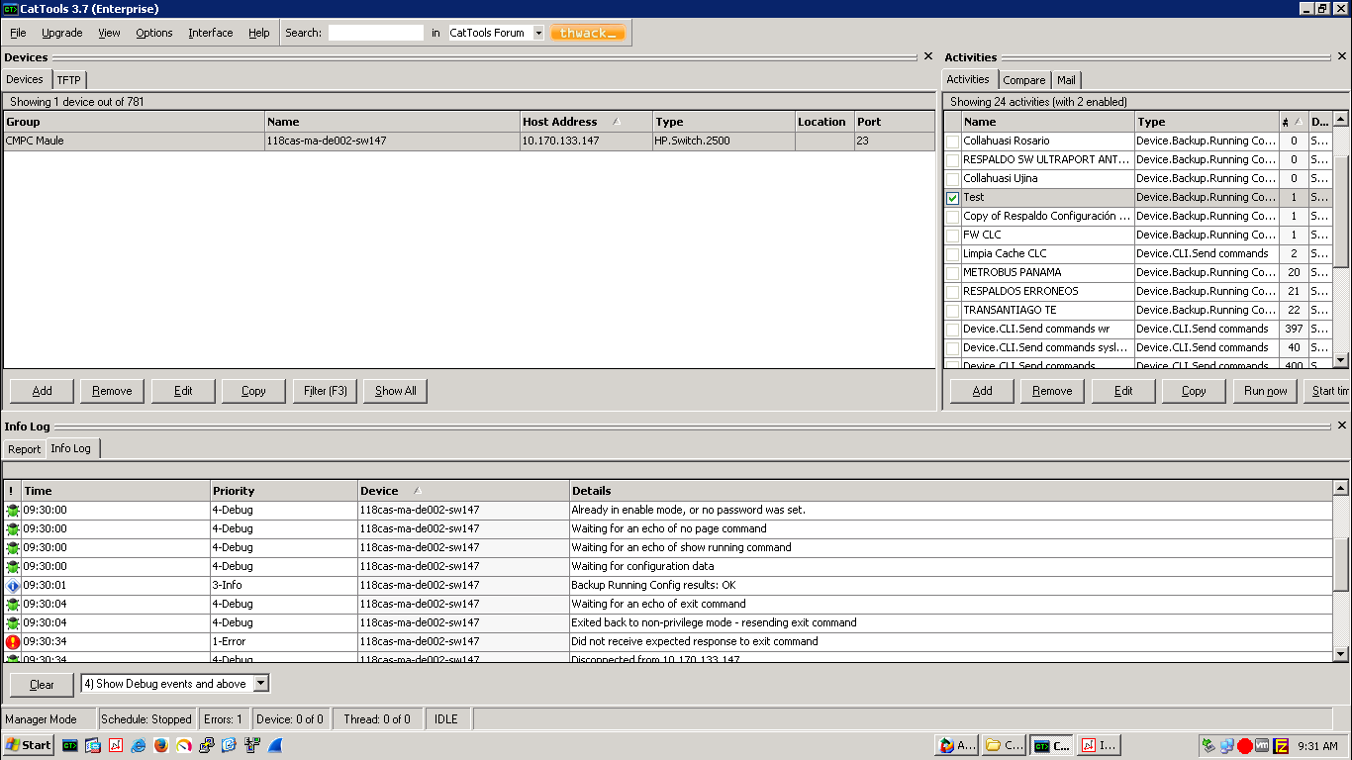Uncheck the Test activity checkbox

tap(952, 198)
